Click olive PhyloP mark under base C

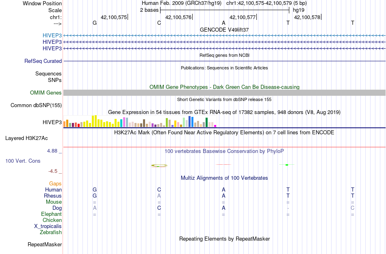(159, 166)
